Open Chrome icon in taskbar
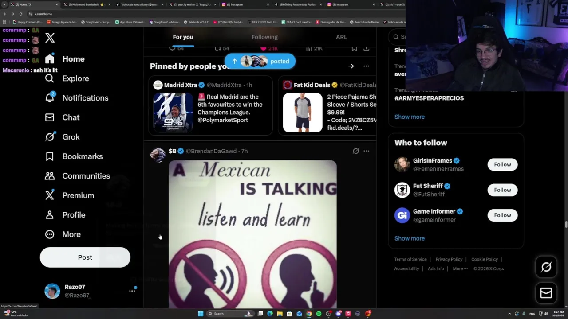Image resolution: width=568 pixels, height=319 pixels. click(309, 314)
